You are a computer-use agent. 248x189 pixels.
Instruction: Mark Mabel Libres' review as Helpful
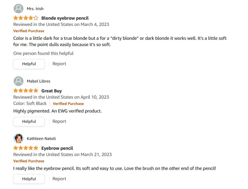[29, 121]
